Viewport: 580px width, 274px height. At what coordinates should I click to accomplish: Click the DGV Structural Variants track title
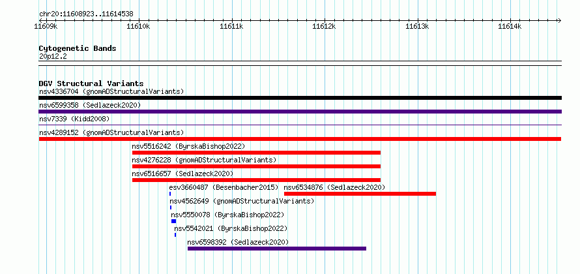pyautogui.click(x=91, y=84)
